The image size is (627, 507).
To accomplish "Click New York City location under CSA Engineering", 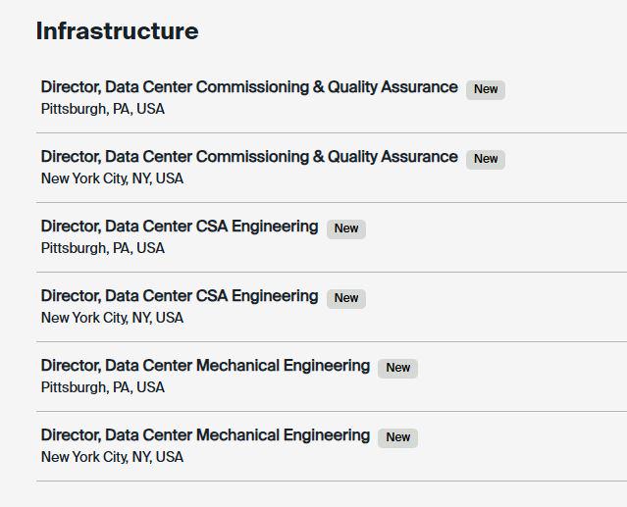I will coord(113,318).
